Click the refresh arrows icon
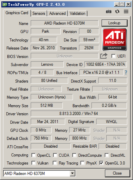Image resolution: width=133 pixels, height=180 pixels. (117, 11)
